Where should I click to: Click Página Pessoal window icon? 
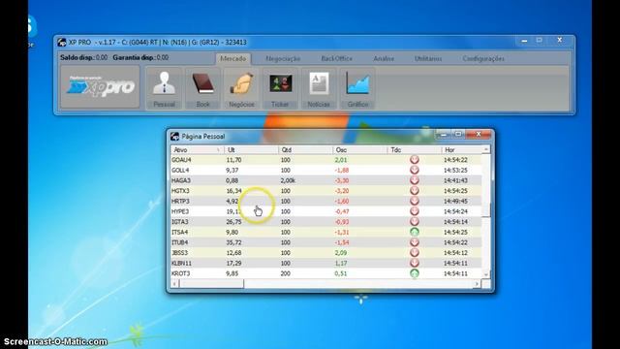174,137
